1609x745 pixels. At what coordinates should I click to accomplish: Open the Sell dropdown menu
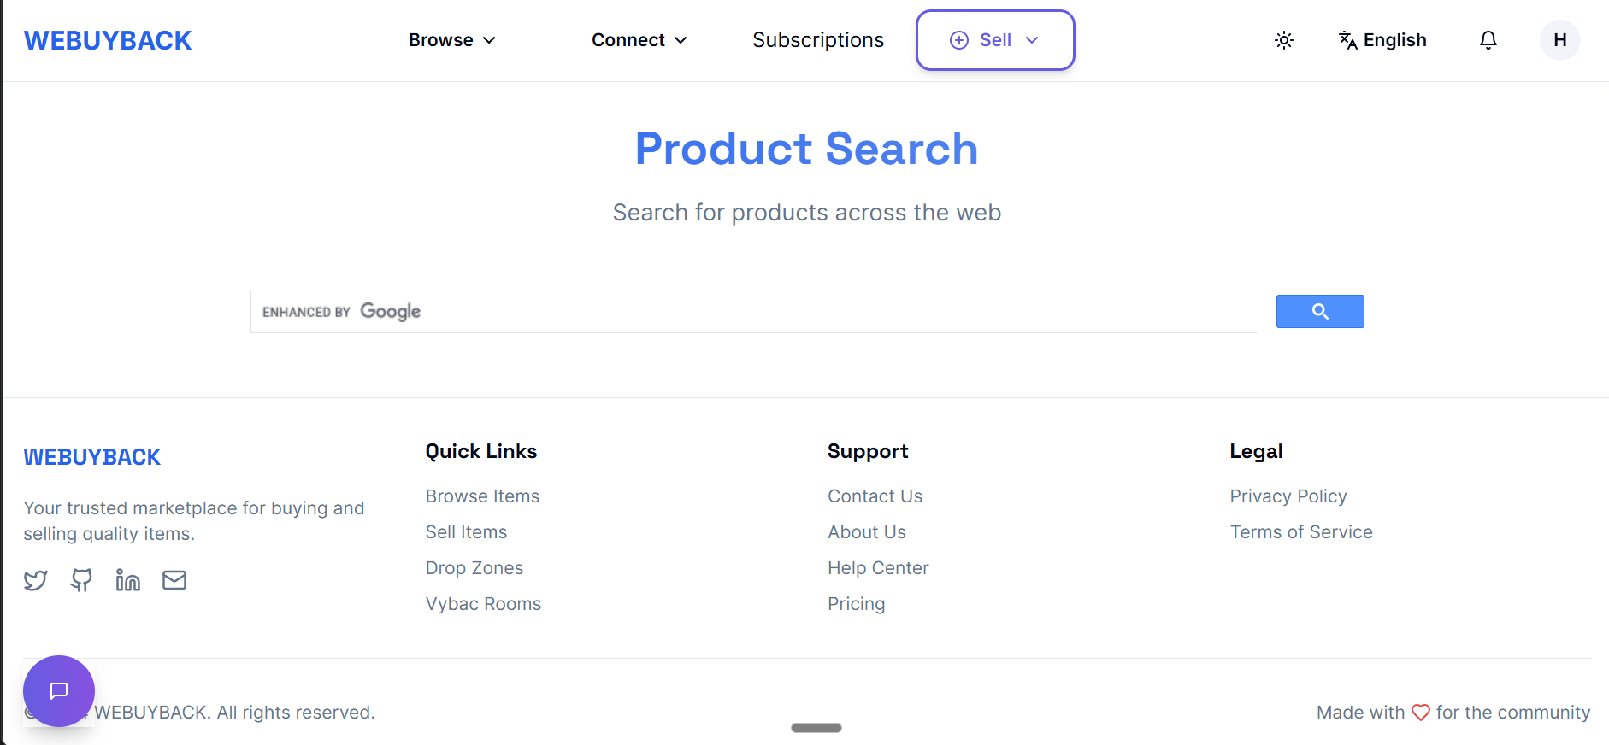click(x=994, y=39)
